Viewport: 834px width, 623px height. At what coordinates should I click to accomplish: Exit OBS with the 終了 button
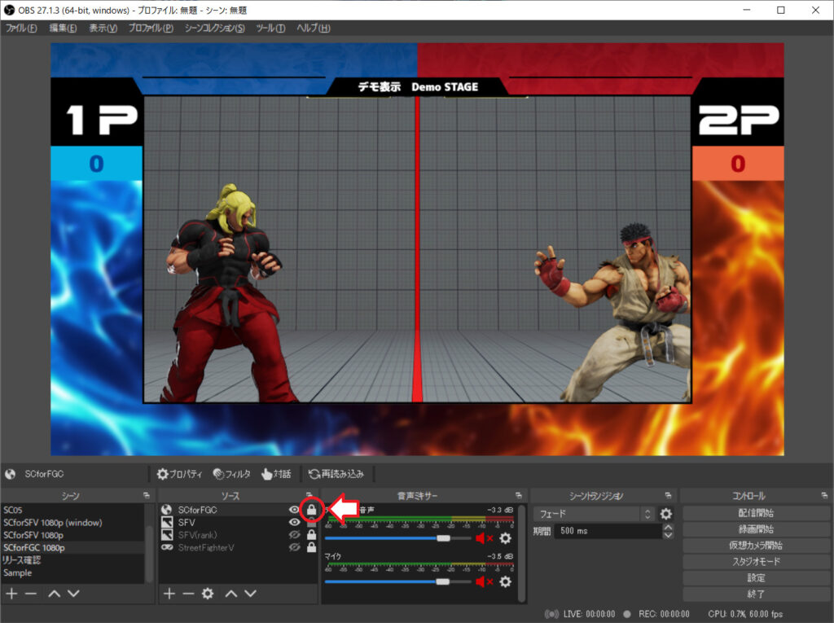(x=756, y=594)
